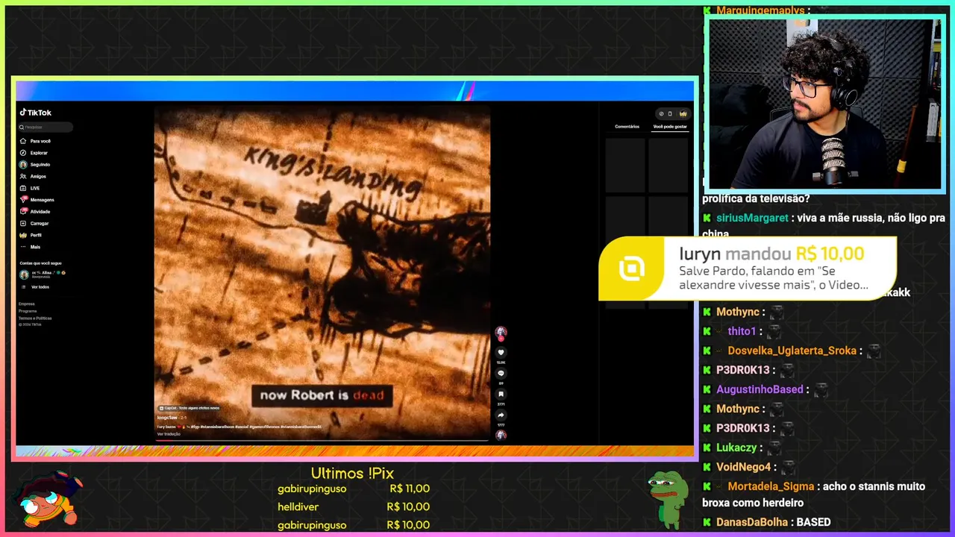This screenshot has width=955, height=537.
Task: Switch to the Comentários tab
Action: [627, 127]
